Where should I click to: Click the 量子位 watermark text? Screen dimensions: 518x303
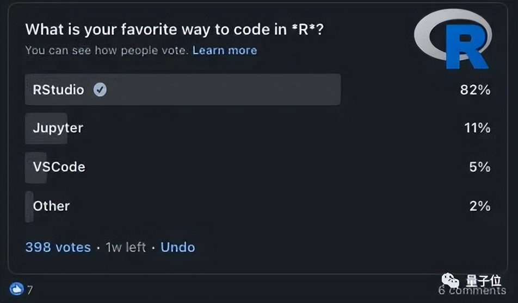pos(483,281)
